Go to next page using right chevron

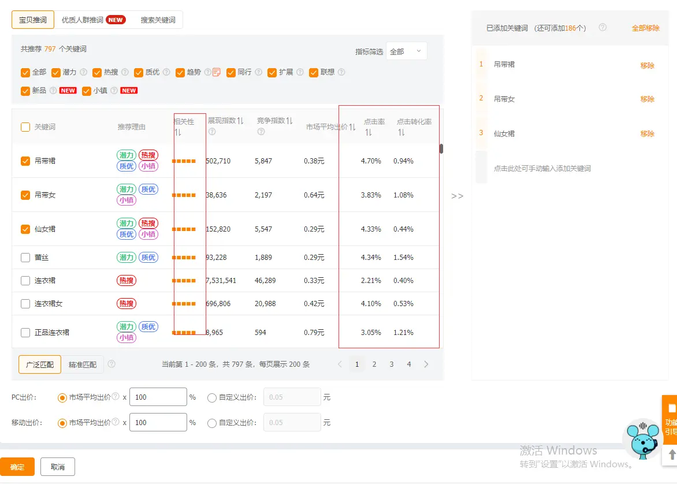[426, 364]
